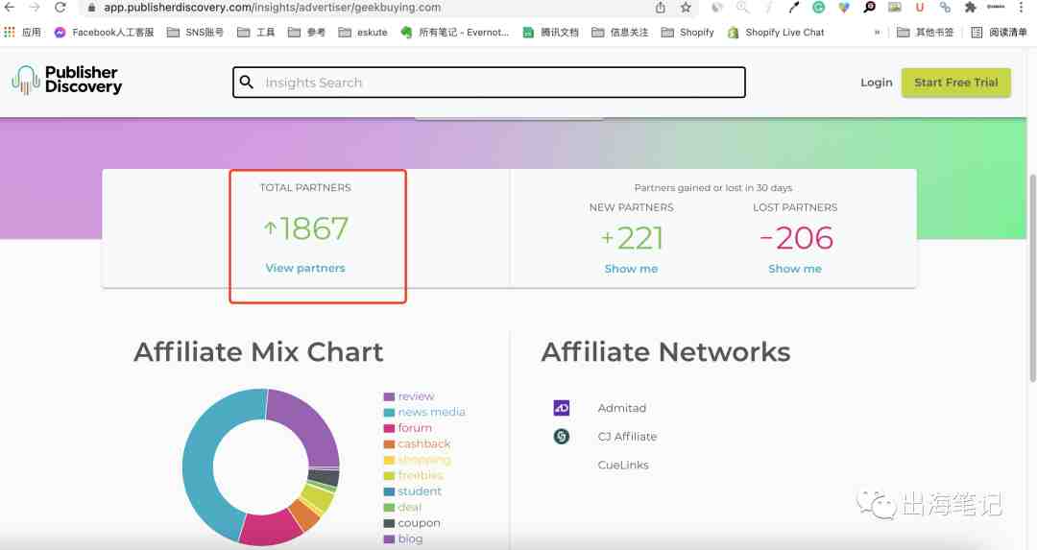Click the black pen extension icon
The image size is (1037, 550).
[x=794, y=8]
